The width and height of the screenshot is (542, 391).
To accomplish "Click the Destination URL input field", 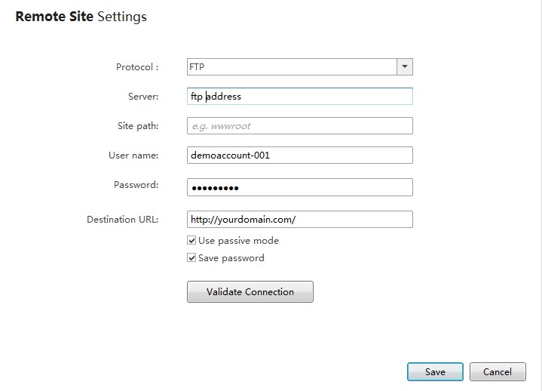I will click(299, 219).
